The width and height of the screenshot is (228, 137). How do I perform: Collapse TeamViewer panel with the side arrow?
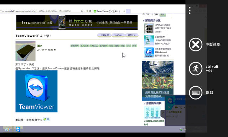click(x=163, y=112)
